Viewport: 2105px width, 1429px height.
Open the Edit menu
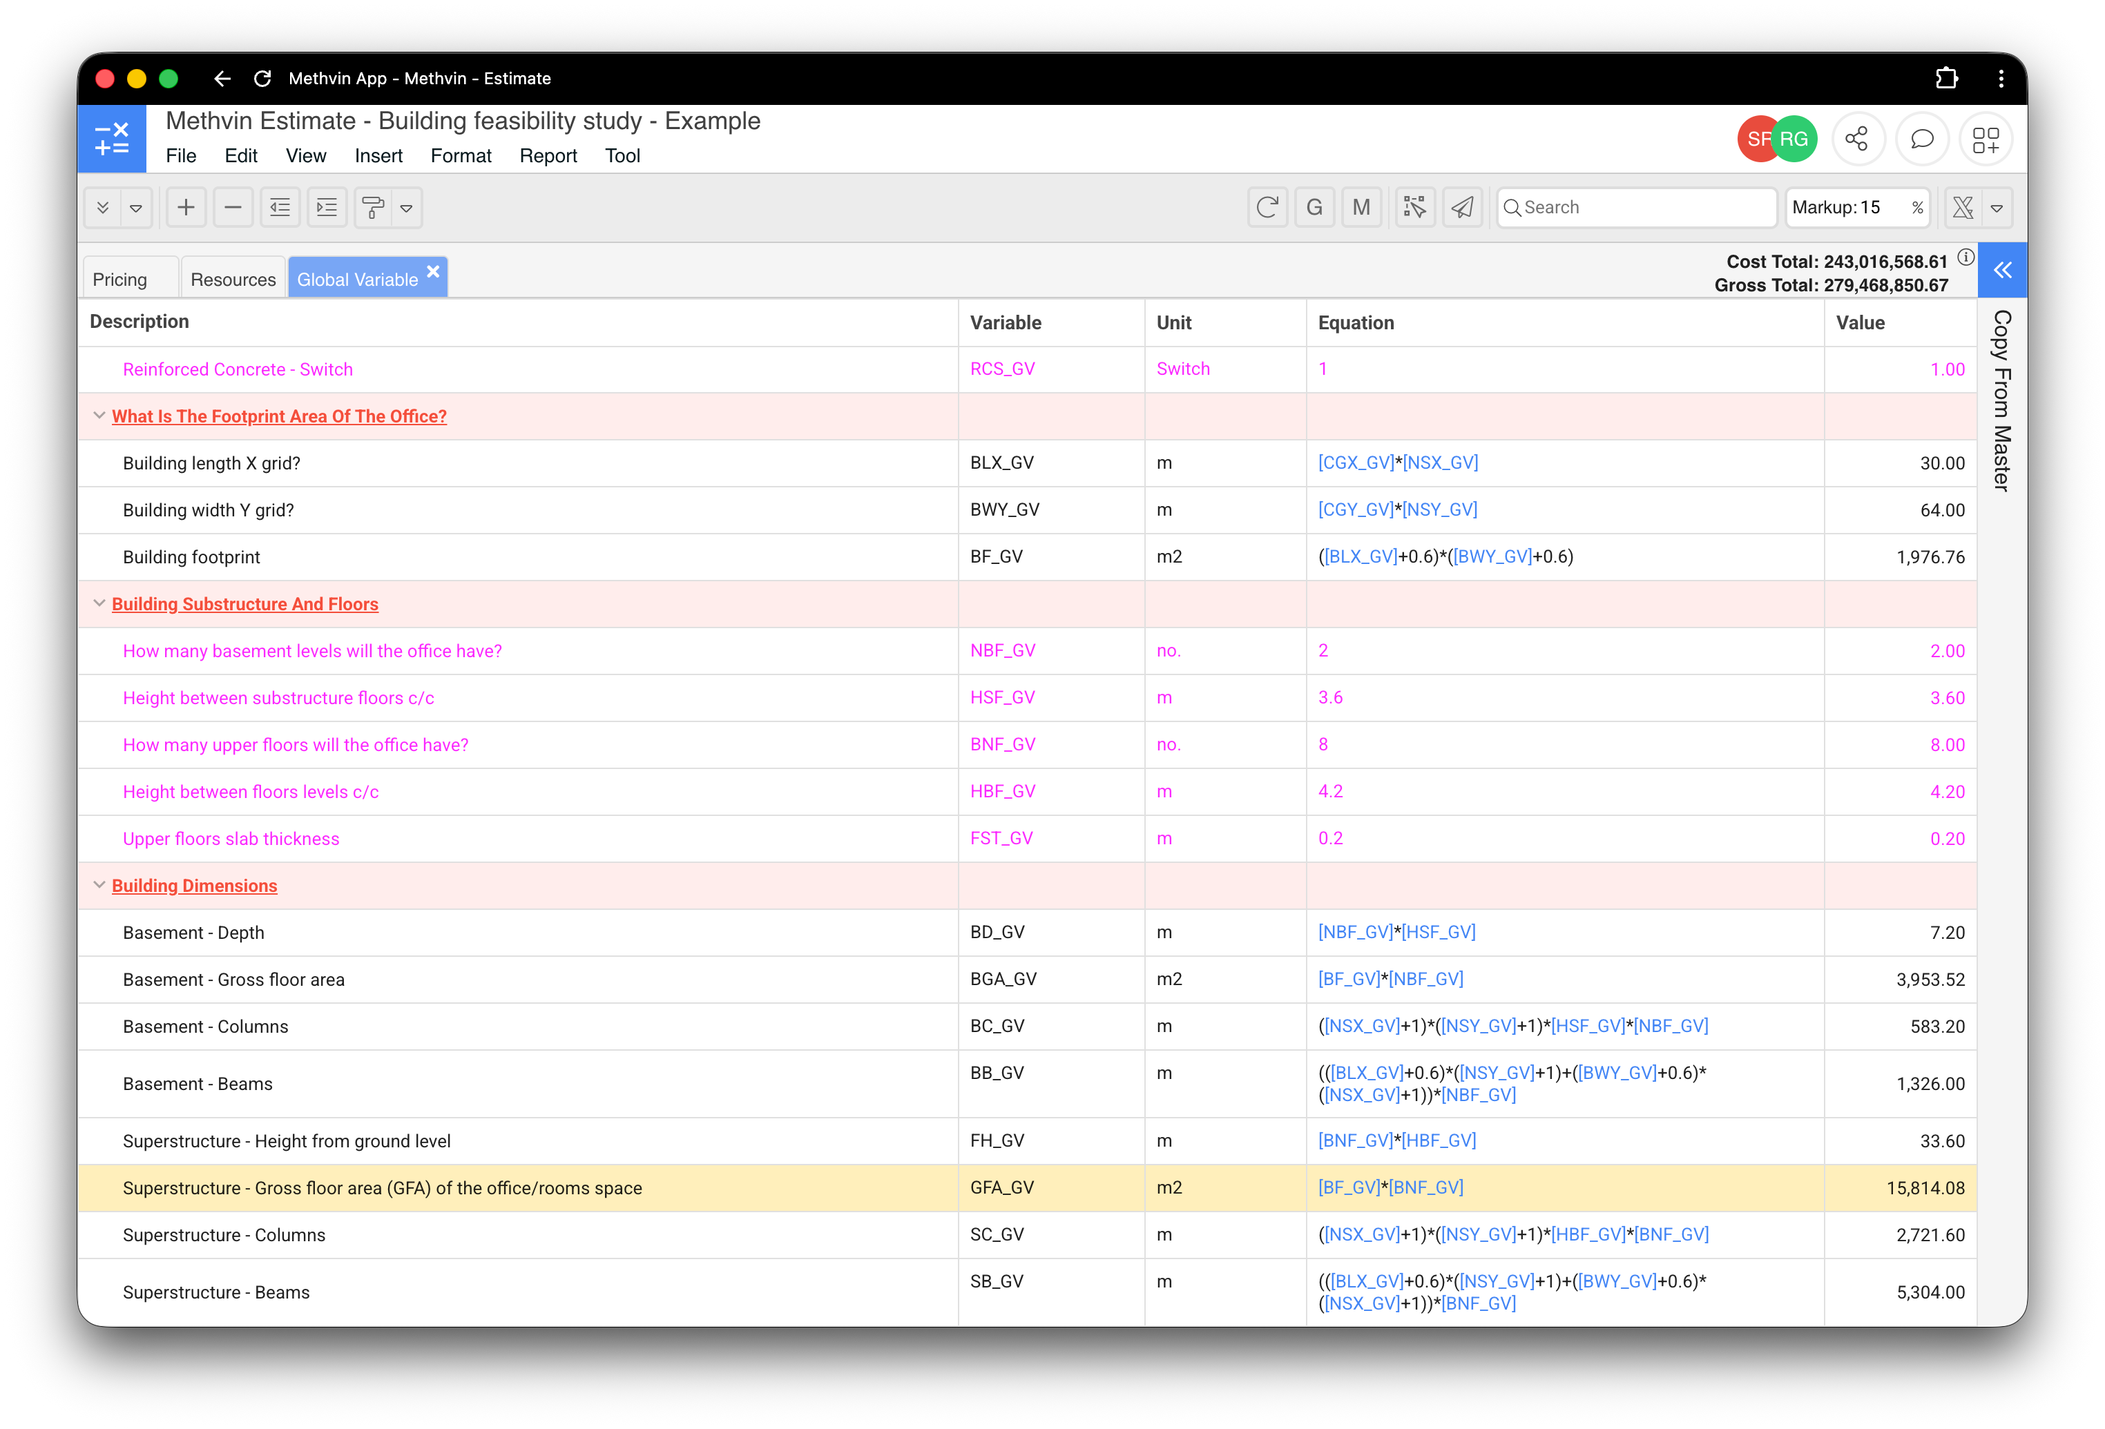(x=241, y=156)
